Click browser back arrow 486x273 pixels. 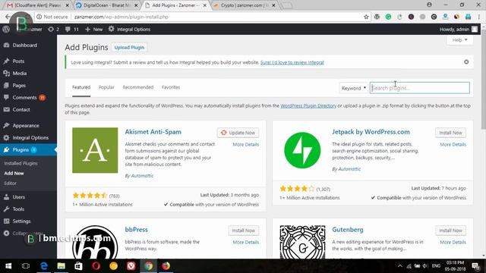[x=8, y=17]
